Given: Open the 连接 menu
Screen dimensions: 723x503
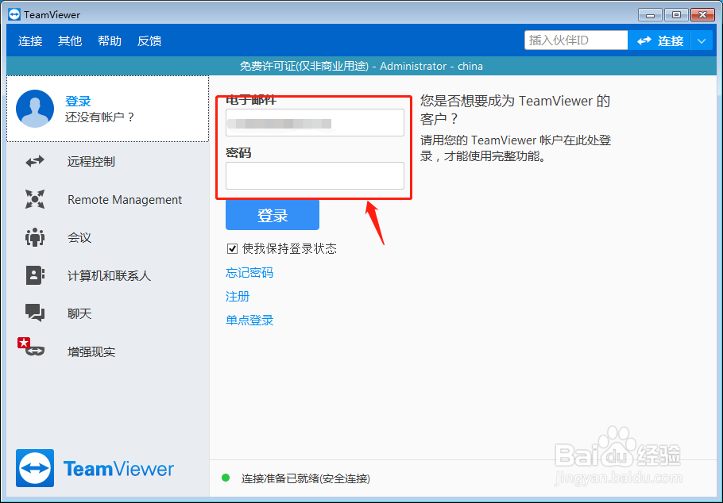Looking at the screenshot, I should coord(30,41).
